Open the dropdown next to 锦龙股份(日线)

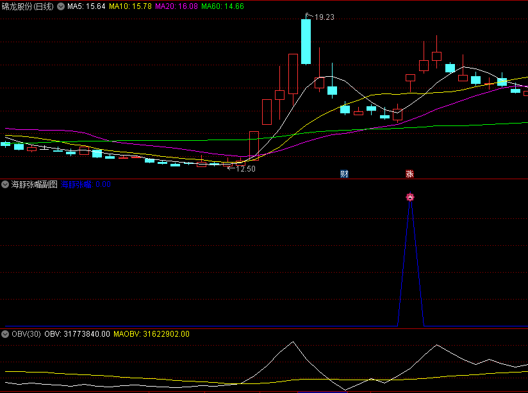coord(61,6)
